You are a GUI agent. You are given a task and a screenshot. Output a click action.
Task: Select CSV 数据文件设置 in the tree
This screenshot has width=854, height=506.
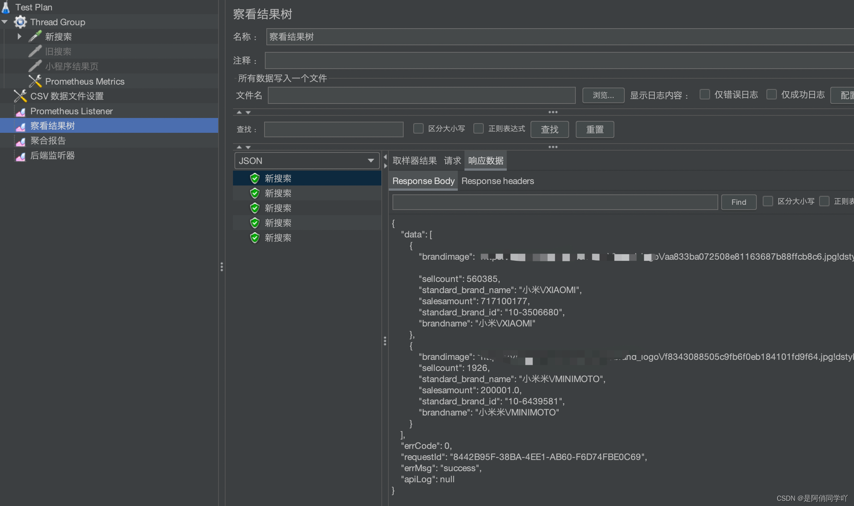[67, 96]
